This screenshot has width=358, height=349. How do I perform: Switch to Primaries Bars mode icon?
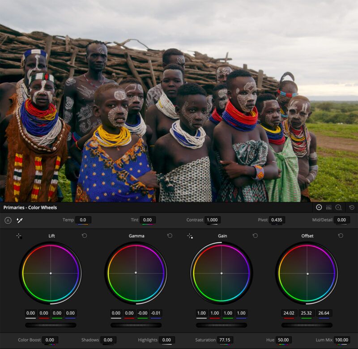click(328, 207)
